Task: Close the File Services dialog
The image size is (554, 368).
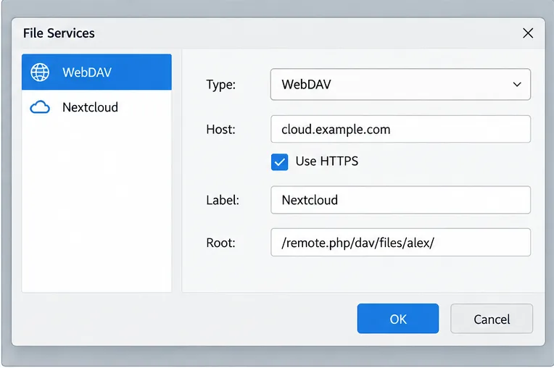Action: click(528, 33)
